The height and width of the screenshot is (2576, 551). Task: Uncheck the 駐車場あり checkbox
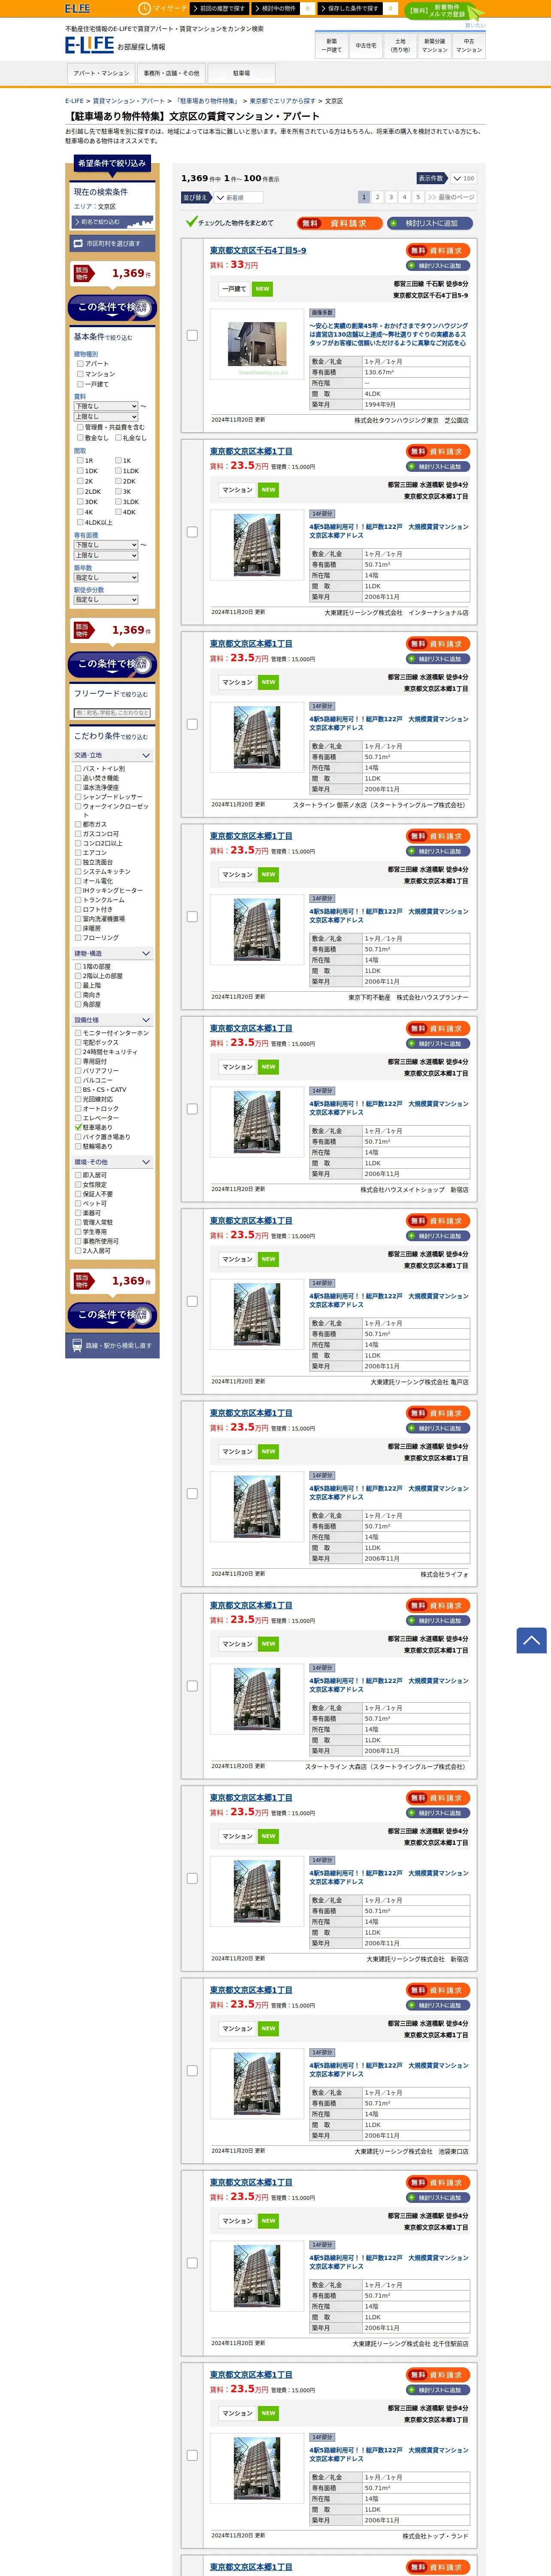(x=78, y=1127)
